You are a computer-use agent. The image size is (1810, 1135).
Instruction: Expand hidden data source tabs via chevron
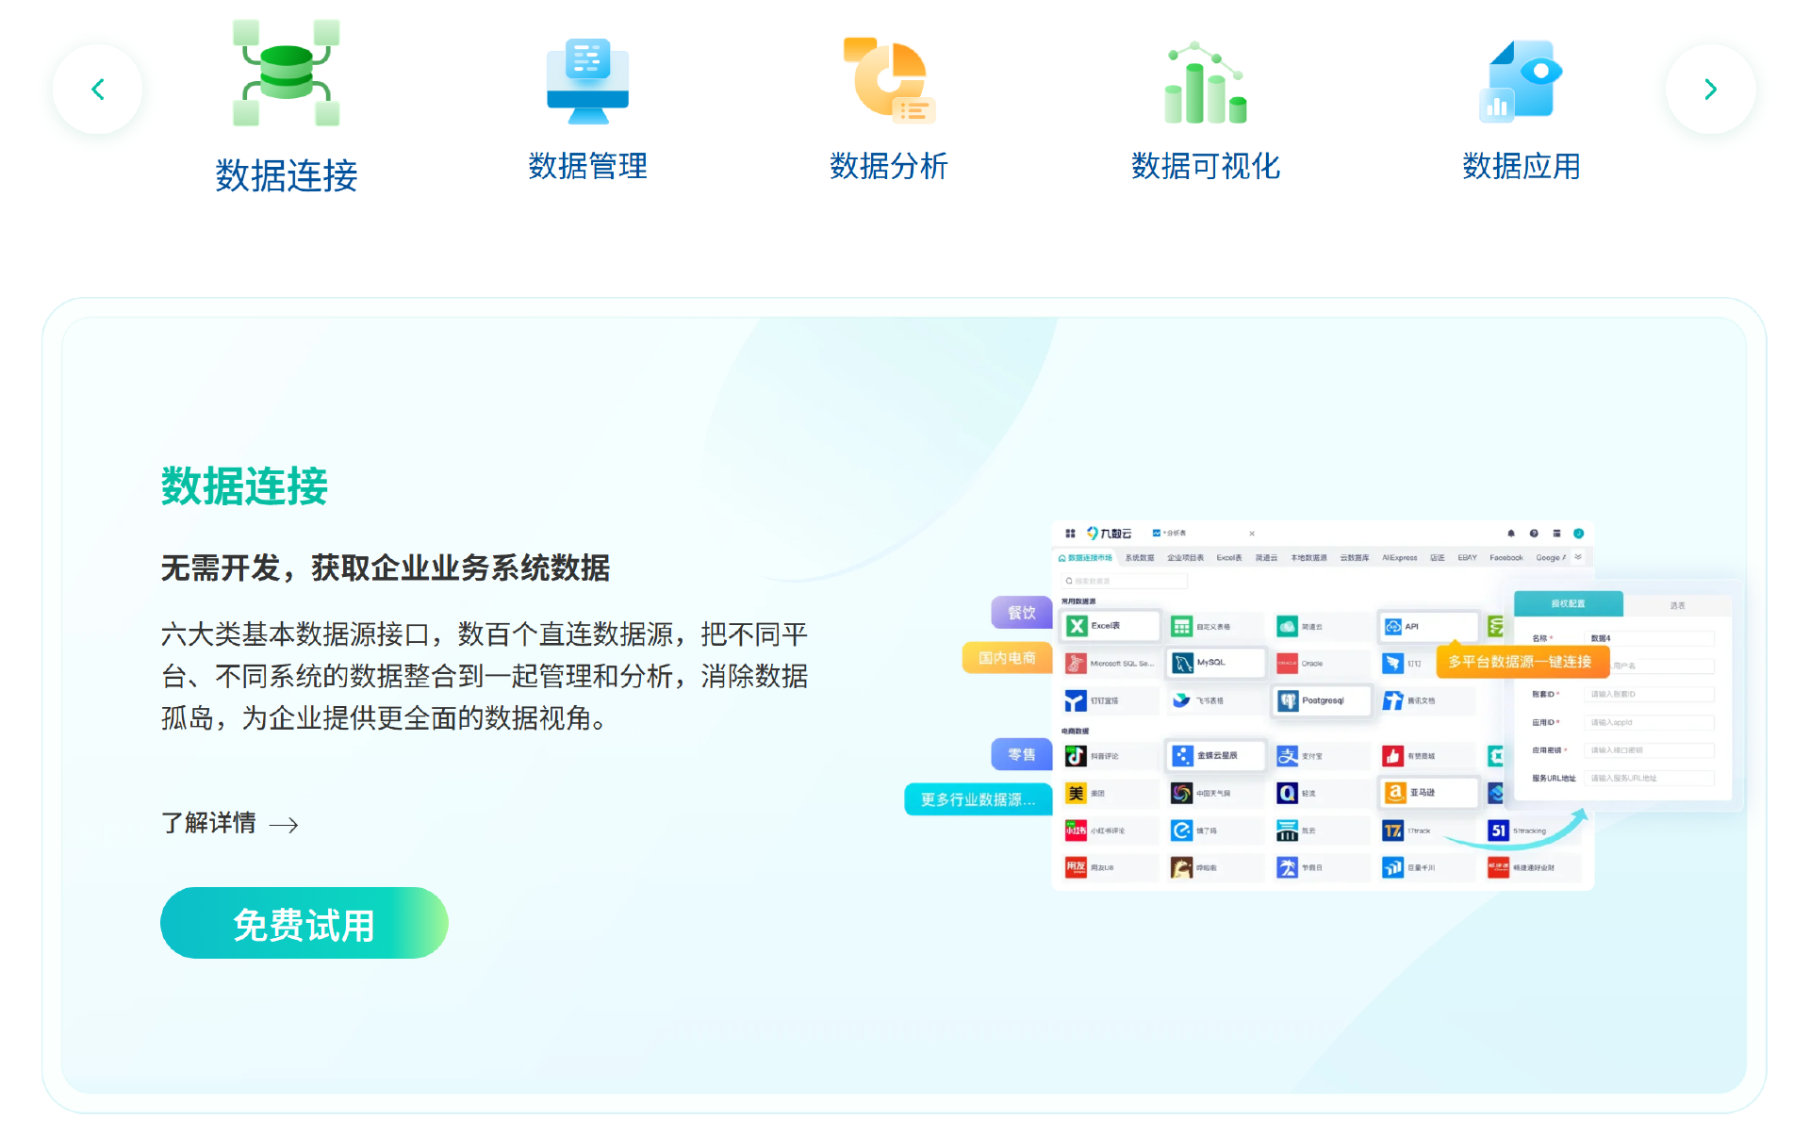1578,557
